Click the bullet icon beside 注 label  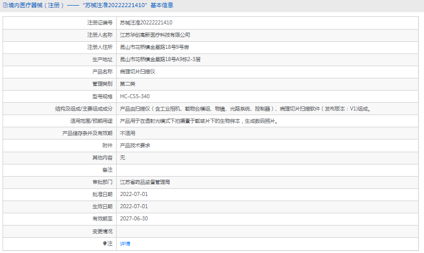(x=104, y=243)
